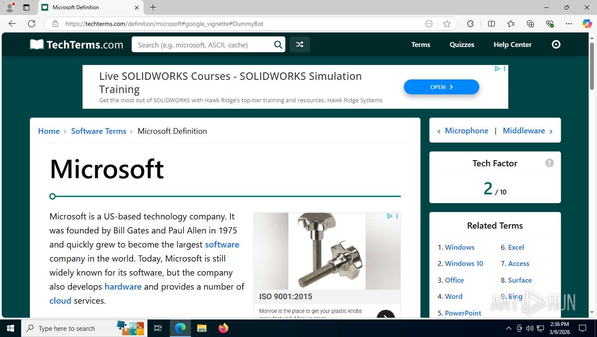Open site settings gear icon
The height and width of the screenshot is (337, 597).
(x=556, y=44)
